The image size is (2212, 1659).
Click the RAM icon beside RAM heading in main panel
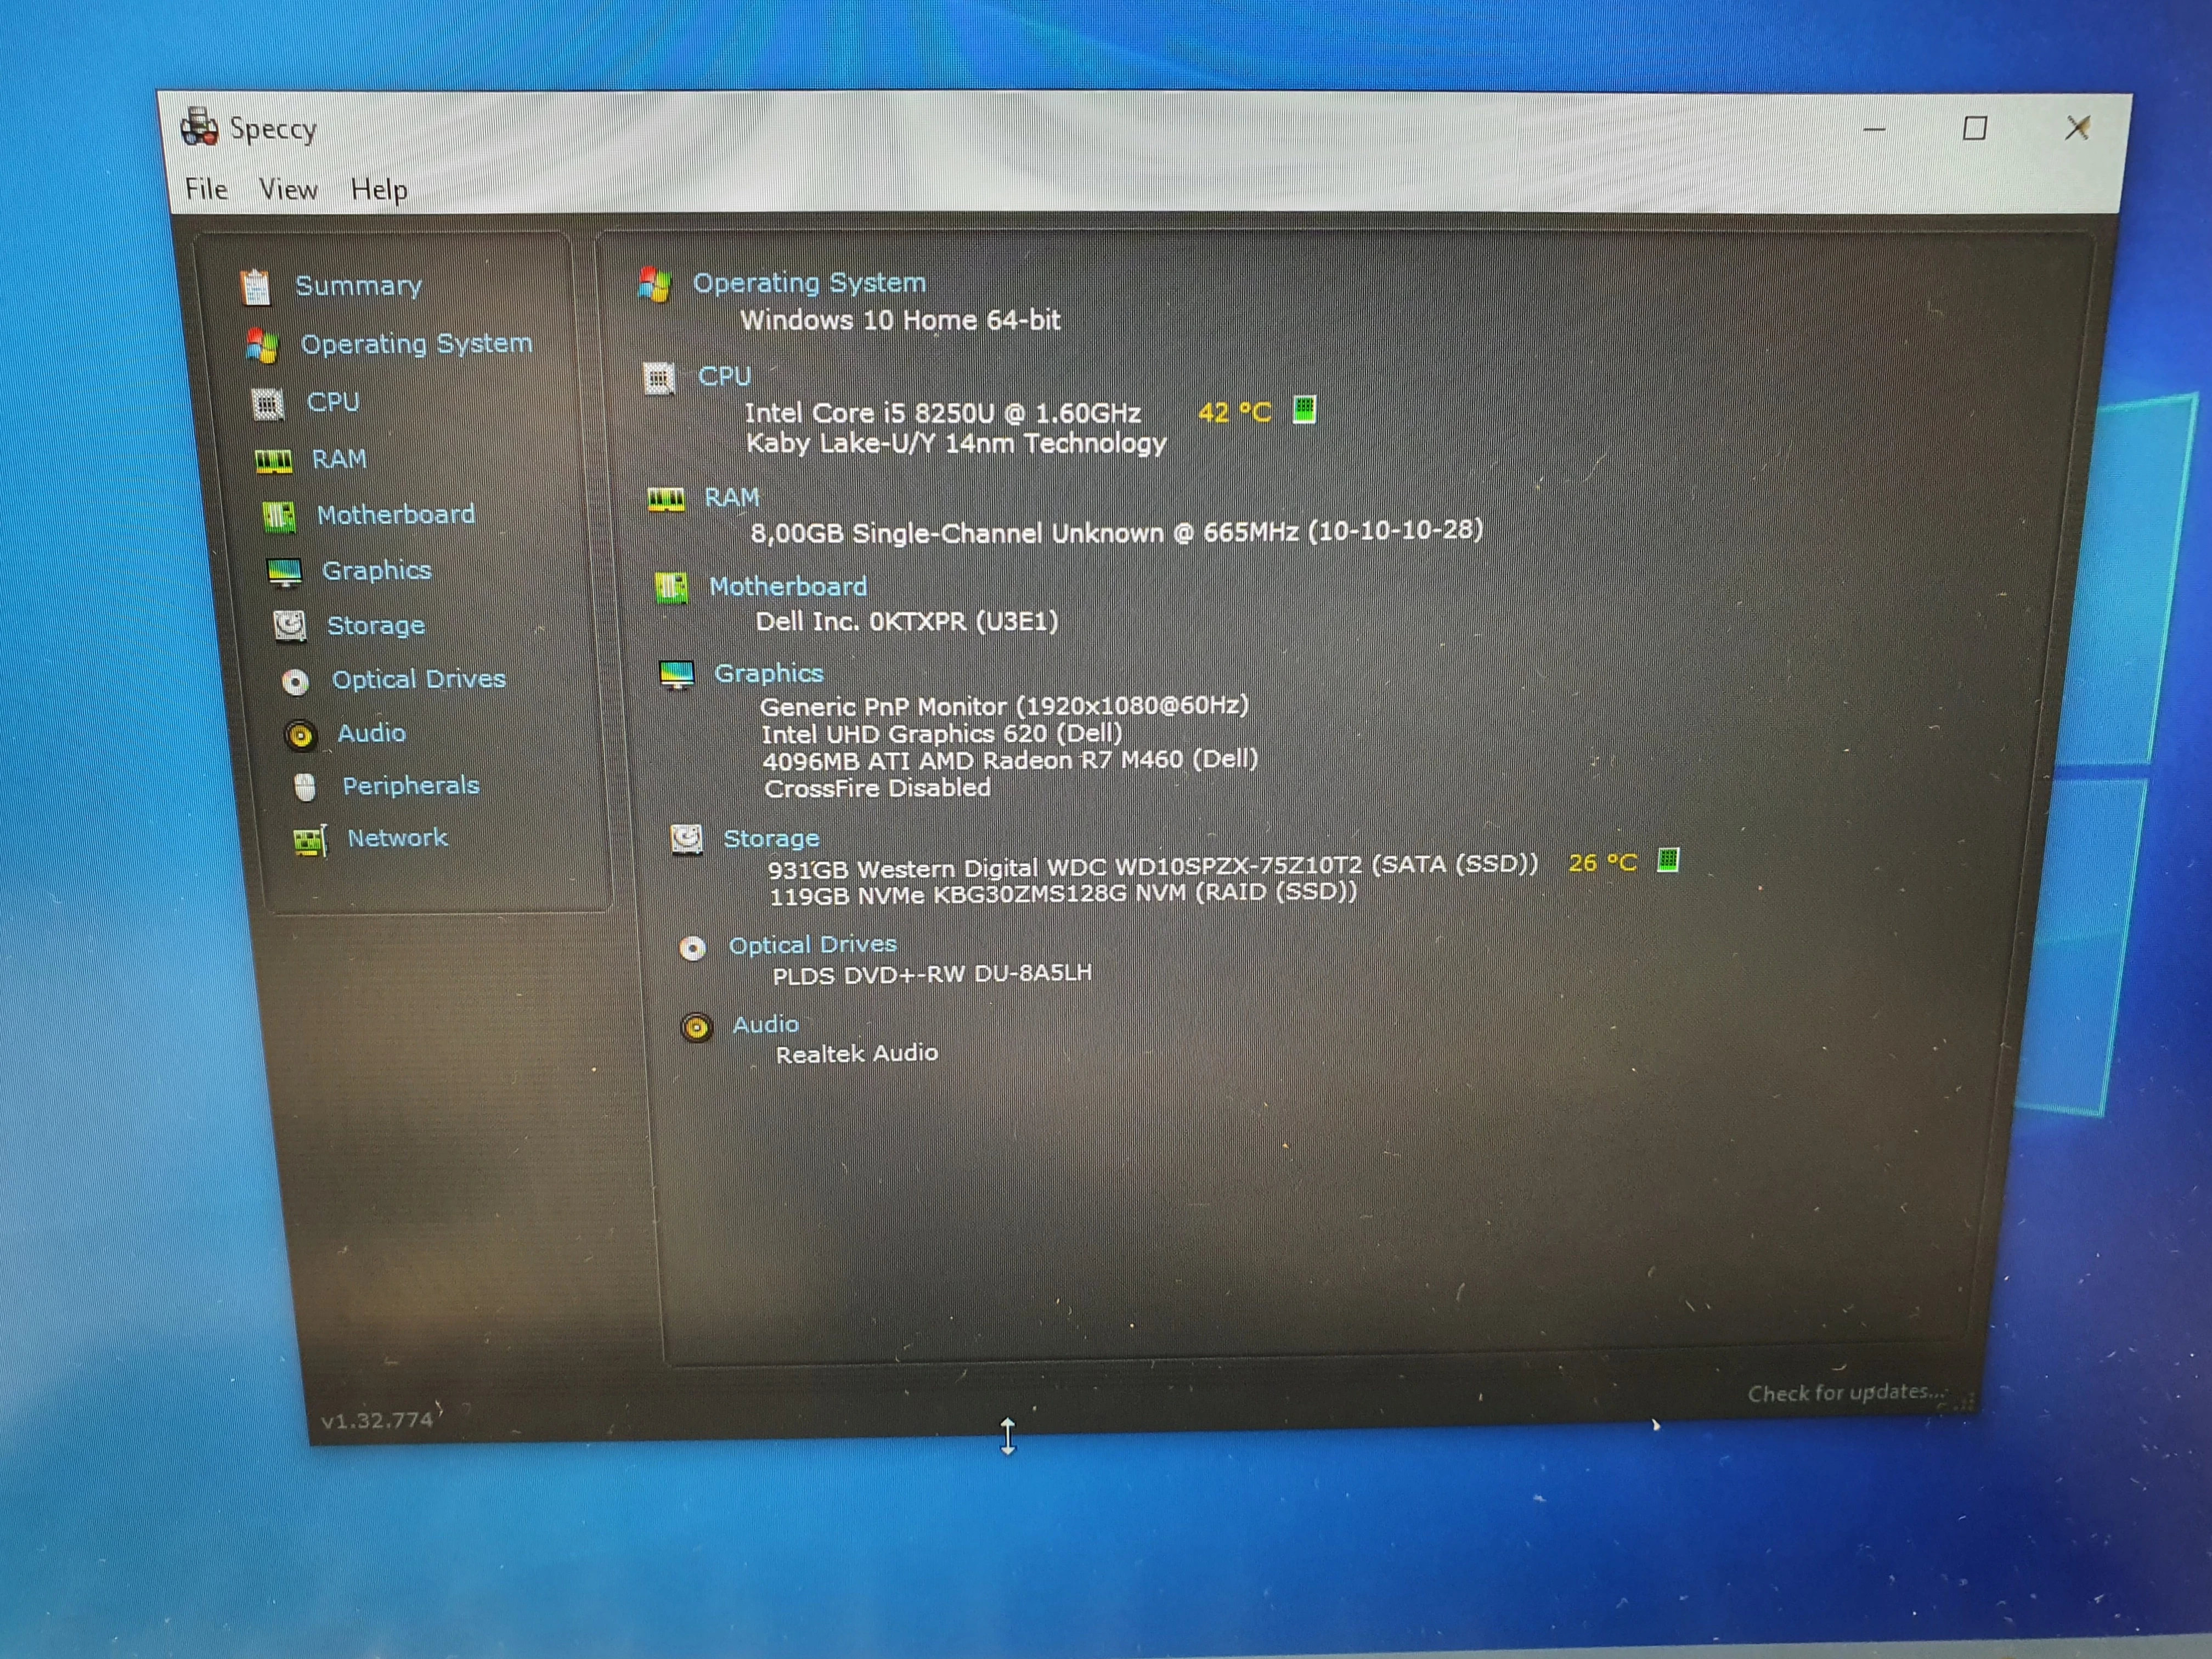(666, 499)
